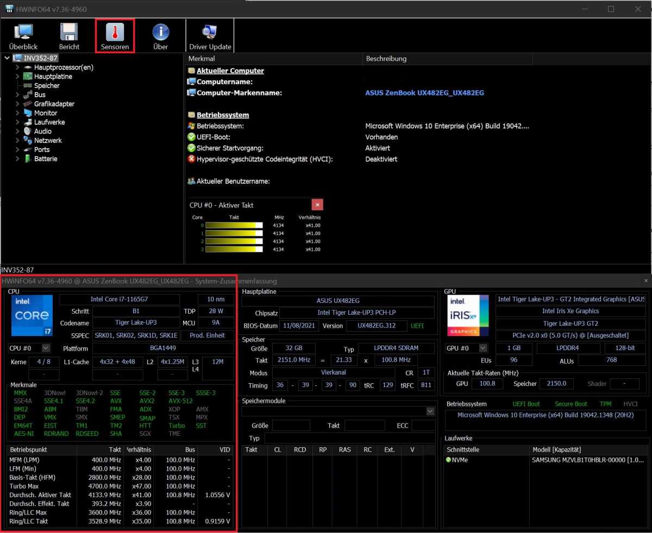
Task: Click the memory type 'LPDDR4 SDRAM'
Action: (397, 348)
